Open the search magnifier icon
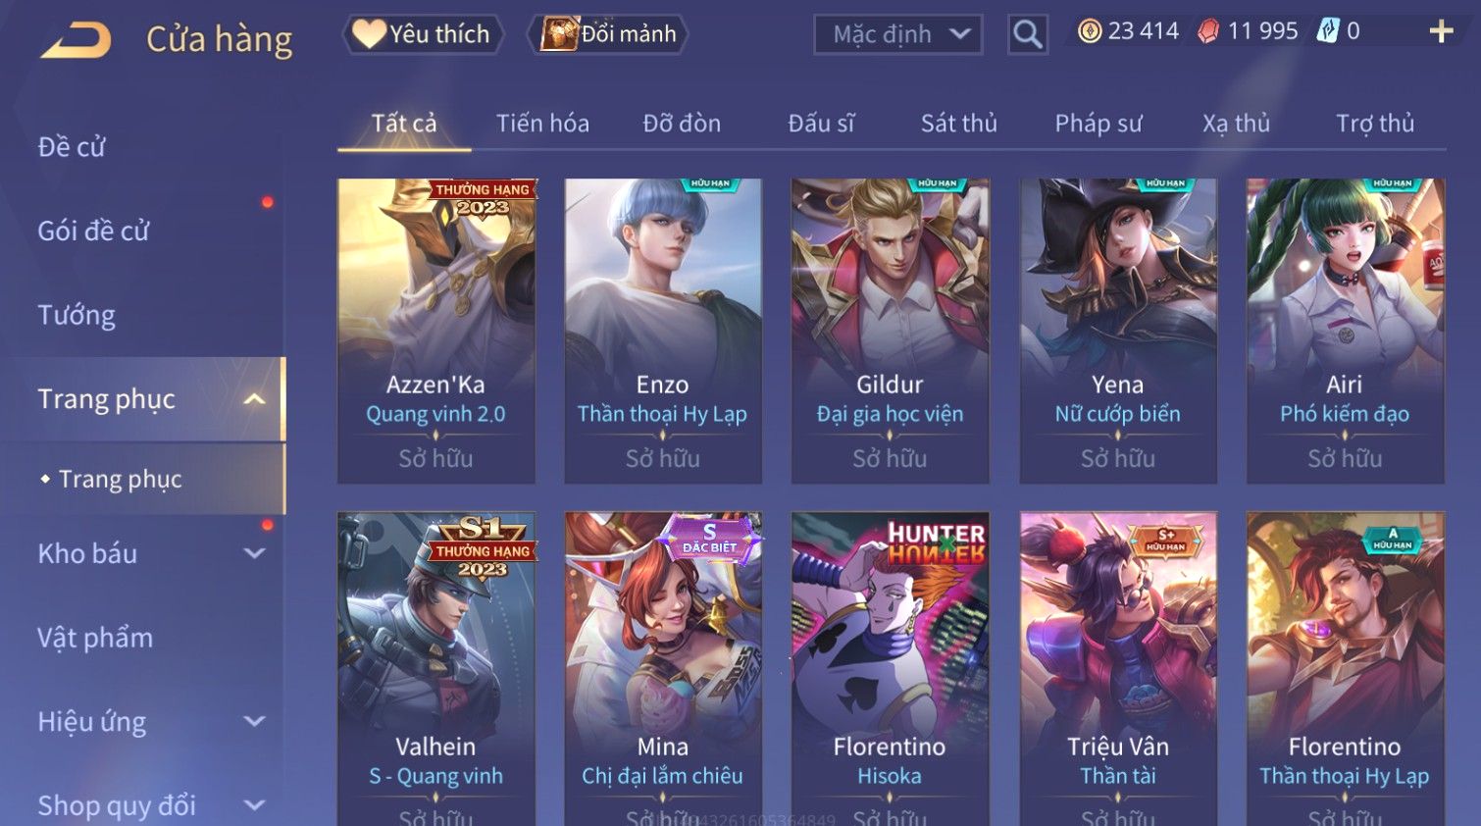Image resolution: width=1481 pixels, height=826 pixels. [x=1027, y=34]
